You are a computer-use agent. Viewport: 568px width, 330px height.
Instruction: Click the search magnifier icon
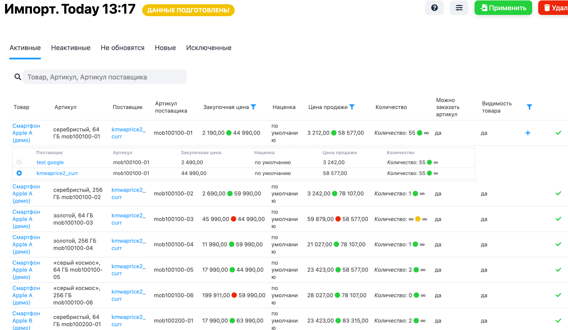pyautogui.click(x=17, y=77)
